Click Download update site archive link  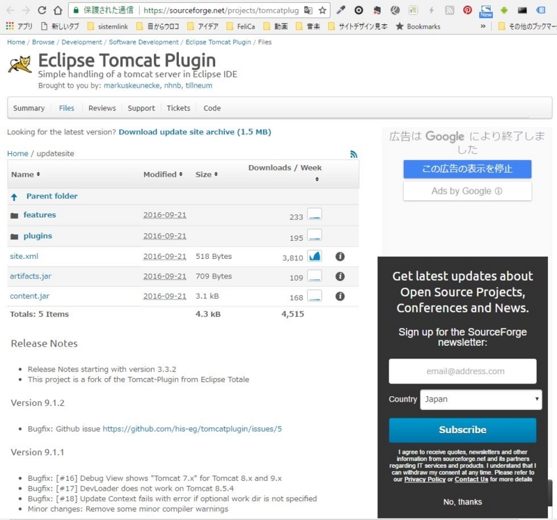point(195,132)
